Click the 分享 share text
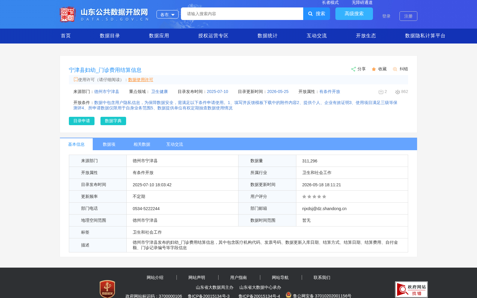Viewport: 477px width, 298px height. (x=362, y=69)
